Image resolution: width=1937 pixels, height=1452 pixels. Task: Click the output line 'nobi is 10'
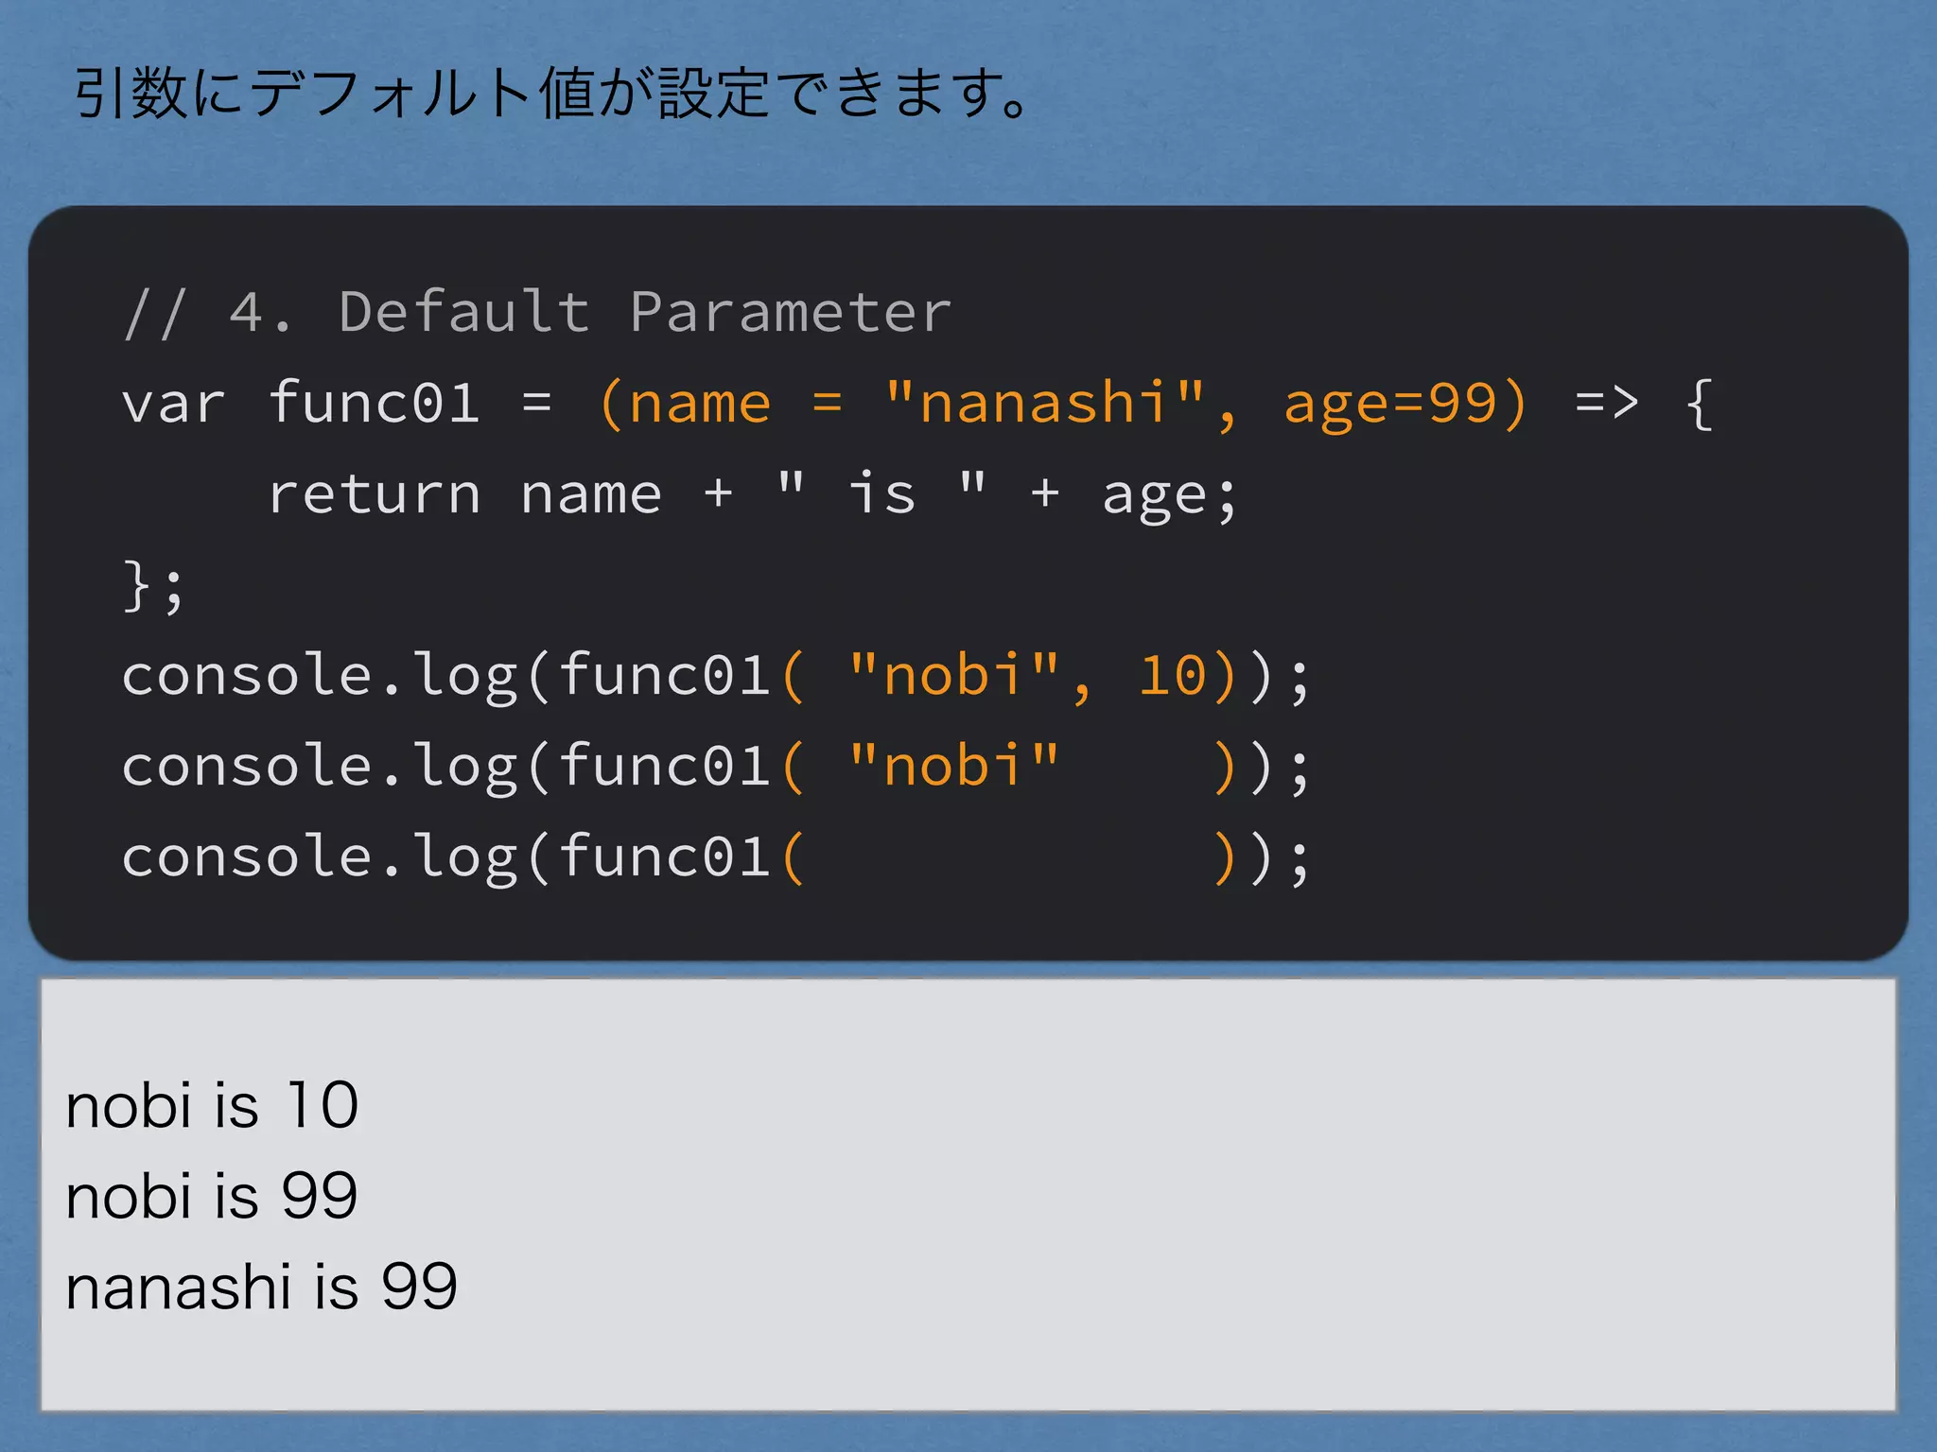(x=212, y=1104)
